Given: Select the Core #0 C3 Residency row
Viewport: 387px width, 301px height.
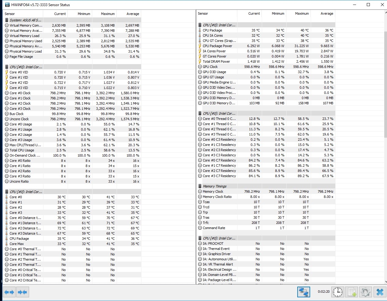Looking at the screenshot, I should (266, 139).
